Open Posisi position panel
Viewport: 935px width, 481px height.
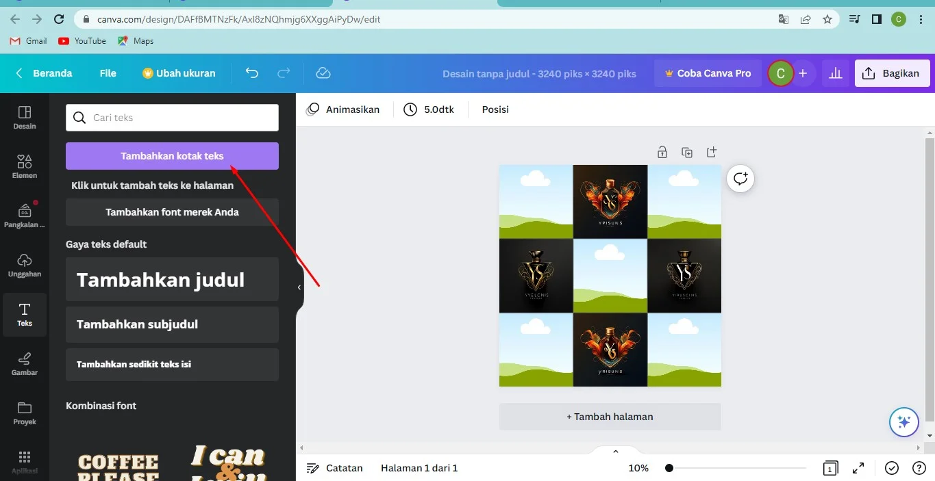[x=495, y=109]
